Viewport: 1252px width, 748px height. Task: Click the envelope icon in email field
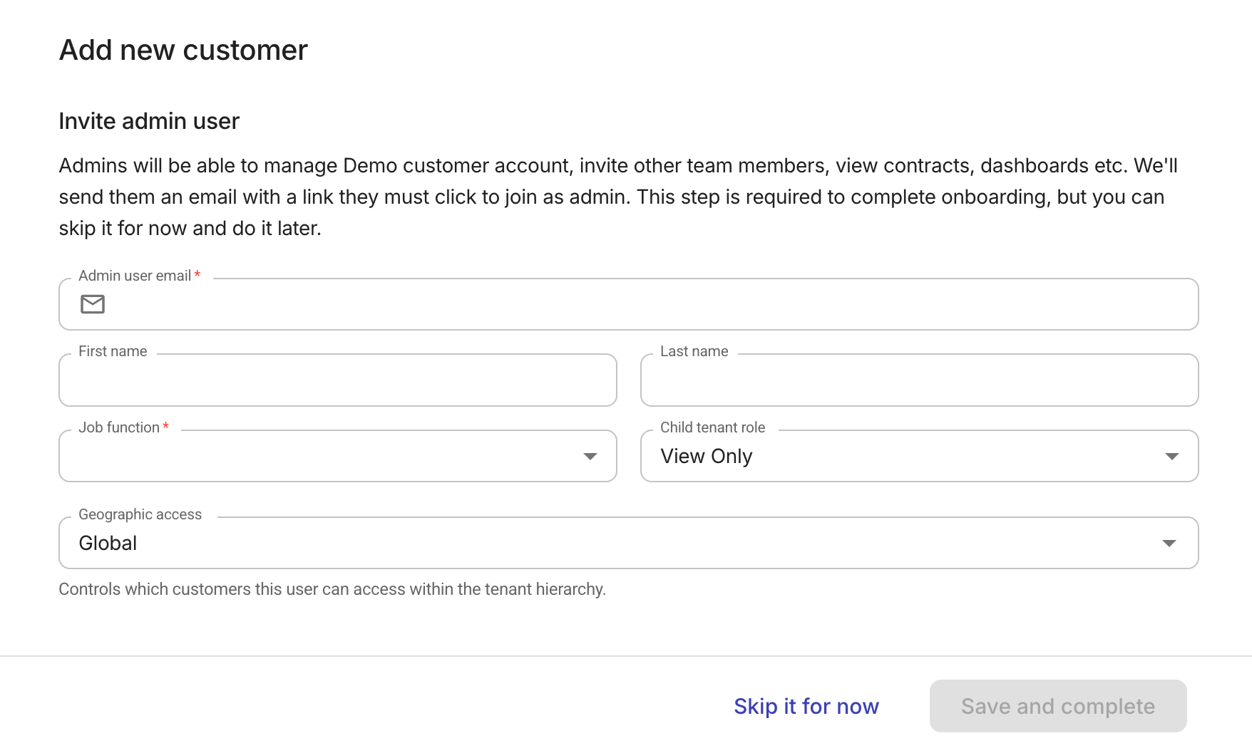point(93,304)
